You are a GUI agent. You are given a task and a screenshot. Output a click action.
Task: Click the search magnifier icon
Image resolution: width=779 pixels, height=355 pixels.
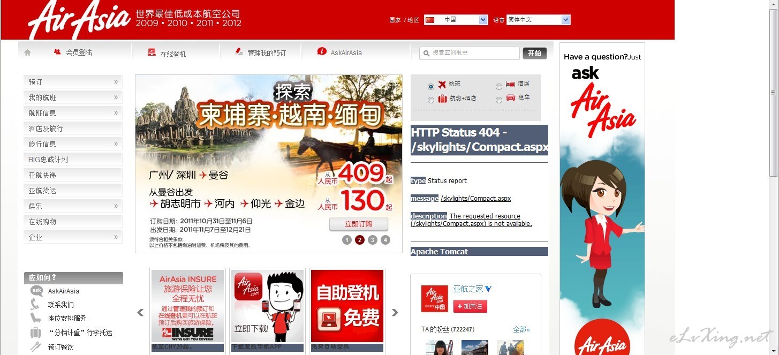[426, 53]
